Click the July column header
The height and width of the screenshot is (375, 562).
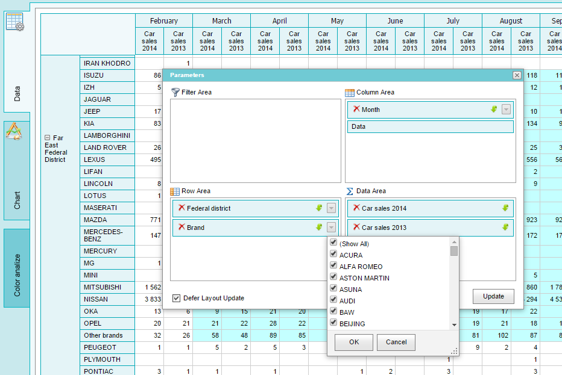[x=453, y=20]
